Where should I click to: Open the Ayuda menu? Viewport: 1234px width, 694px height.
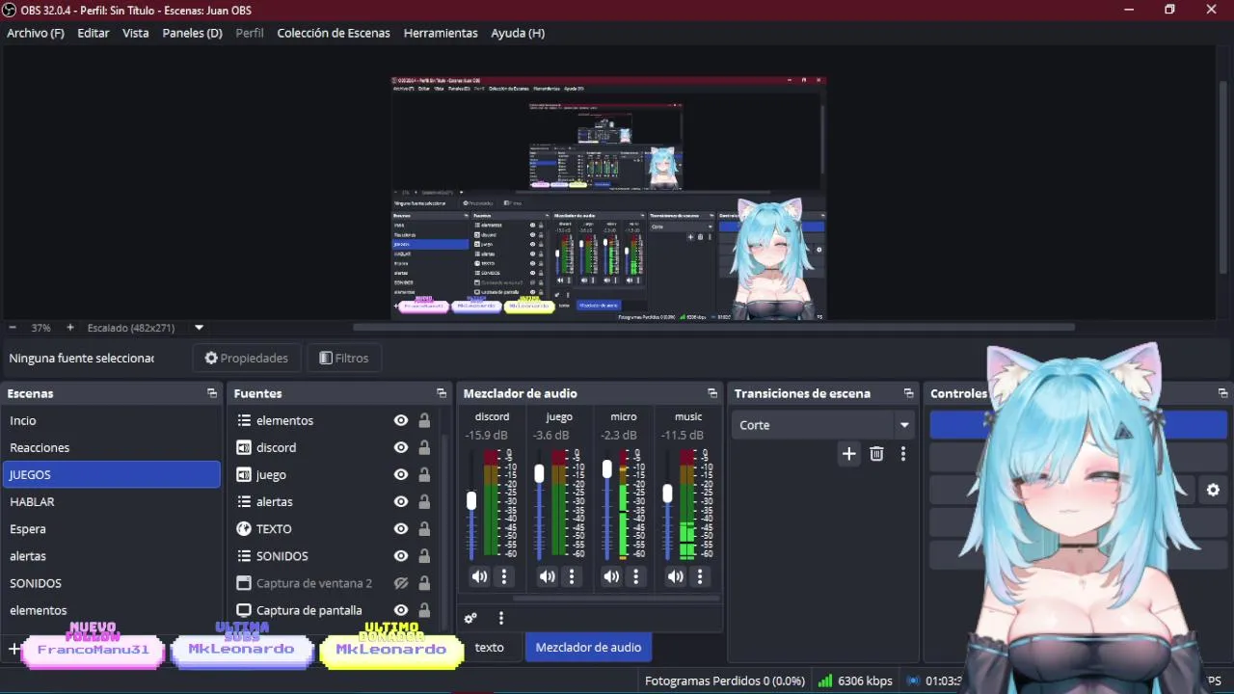pyautogui.click(x=518, y=33)
